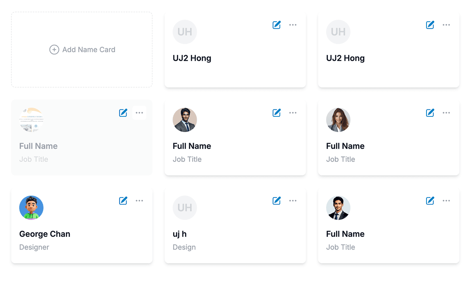Image resolution: width=472 pixels, height=282 pixels.
Task: Click edit icon on the uj h card
Action: 277,201
